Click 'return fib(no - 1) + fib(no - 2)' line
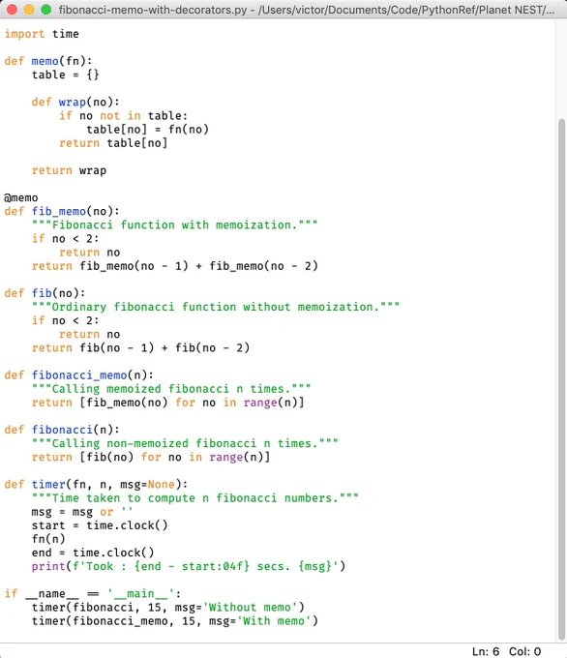 [x=140, y=348]
